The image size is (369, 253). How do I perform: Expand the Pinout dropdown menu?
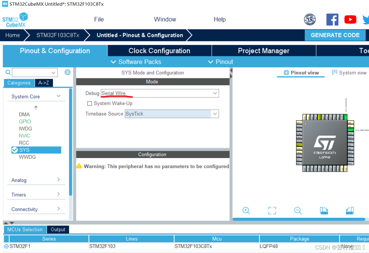click(x=220, y=62)
